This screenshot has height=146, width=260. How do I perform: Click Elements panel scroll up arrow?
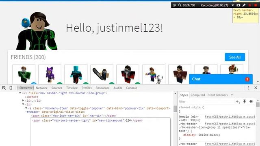click(x=175, y=94)
